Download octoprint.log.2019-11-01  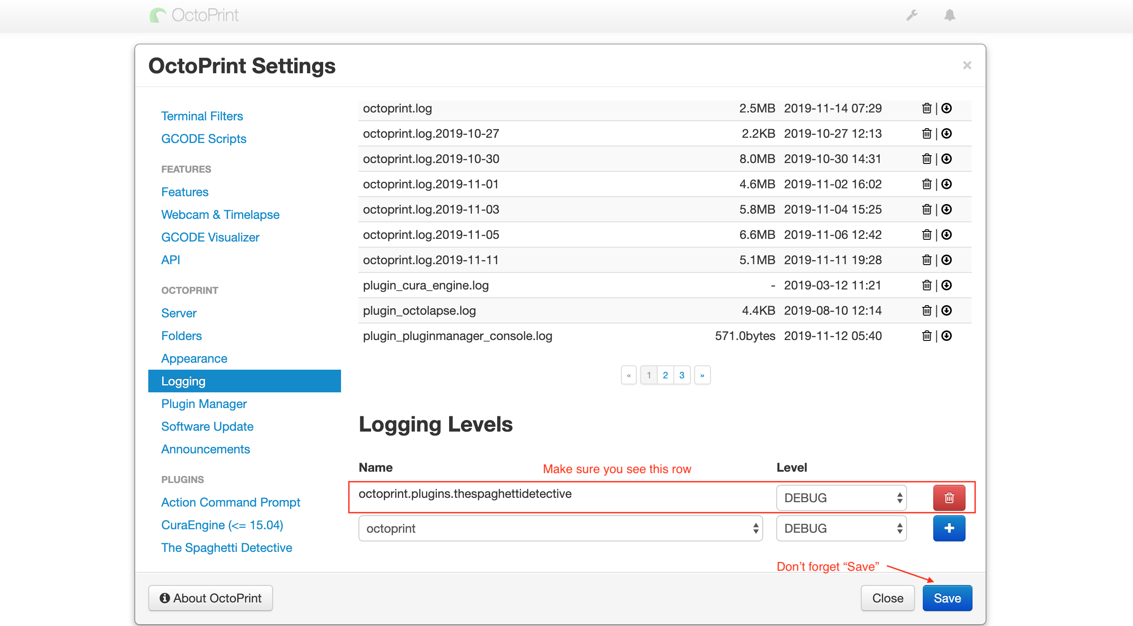pos(946,184)
